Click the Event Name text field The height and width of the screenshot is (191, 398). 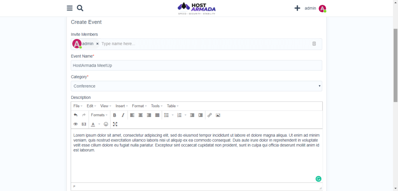196,65
